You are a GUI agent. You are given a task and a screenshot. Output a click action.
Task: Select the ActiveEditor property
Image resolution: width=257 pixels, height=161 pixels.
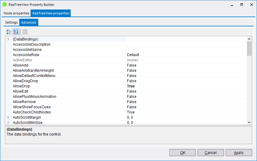(22, 60)
